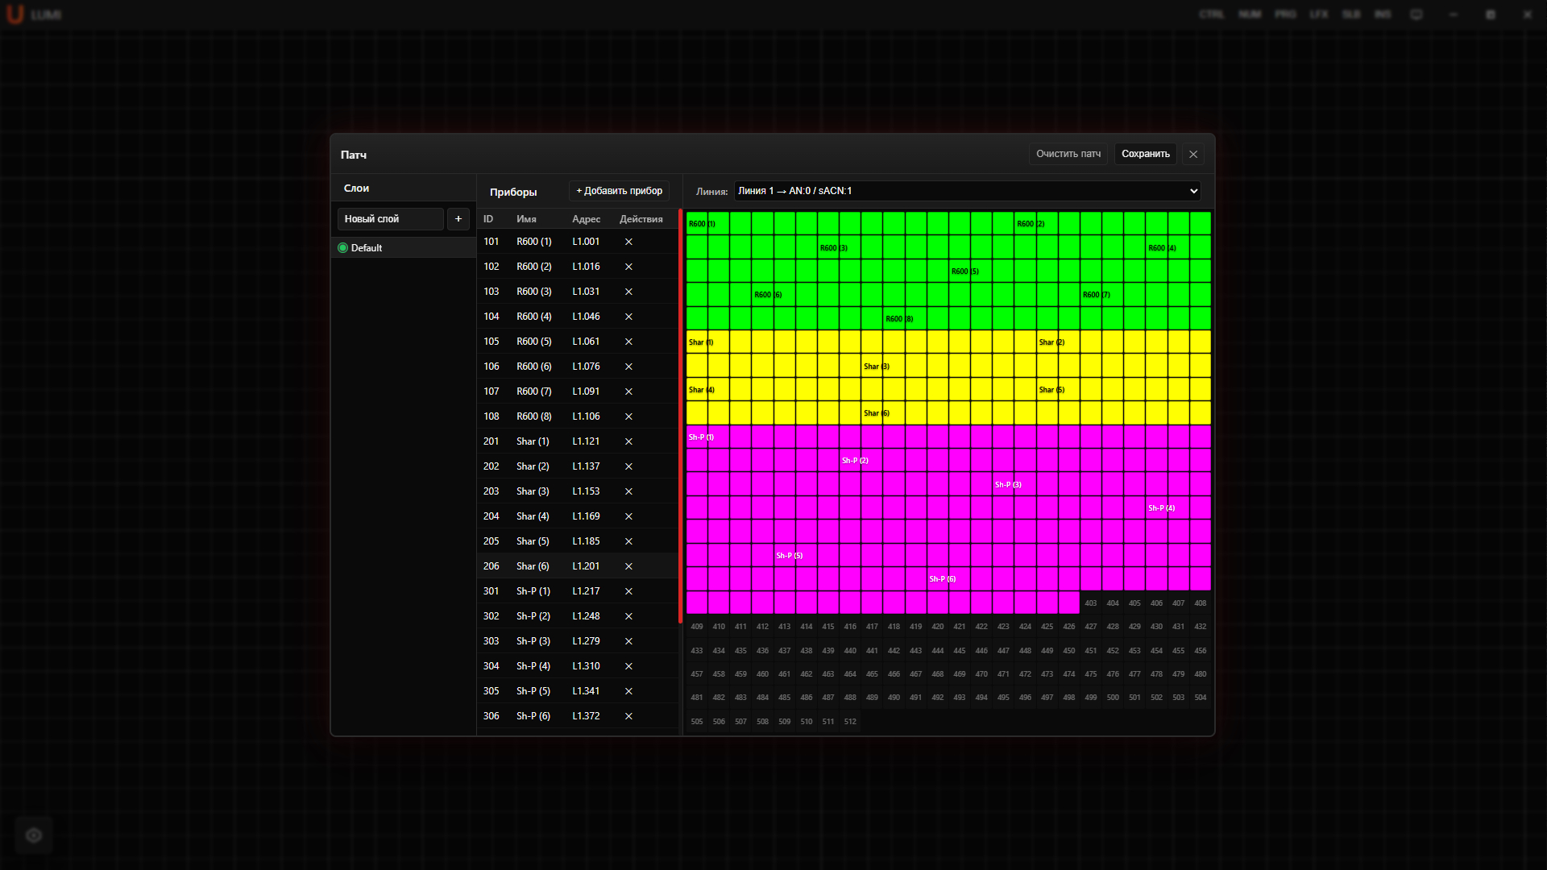The image size is (1547, 870).
Task: Delete the R600 (1) fixture row
Action: coord(628,242)
